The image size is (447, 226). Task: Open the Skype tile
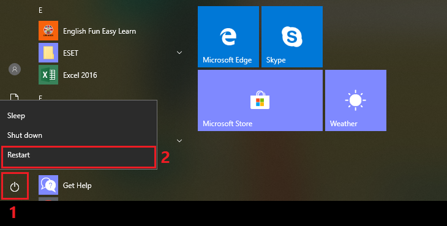pos(292,37)
